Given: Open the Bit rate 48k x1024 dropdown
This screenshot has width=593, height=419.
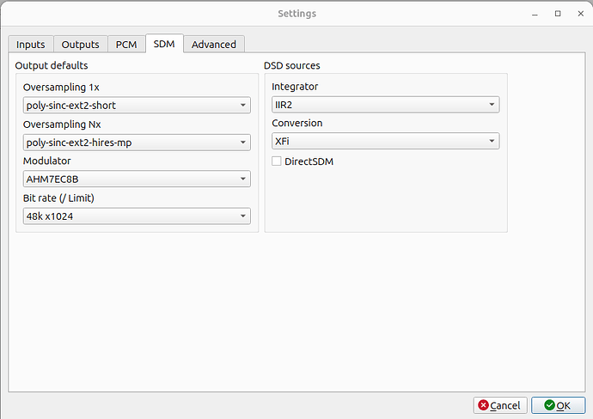Looking at the screenshot, I should (137, 216).
